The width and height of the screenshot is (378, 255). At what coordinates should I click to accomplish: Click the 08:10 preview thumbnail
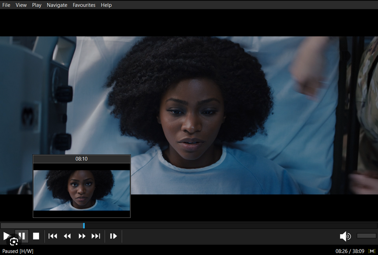point(81,187)
